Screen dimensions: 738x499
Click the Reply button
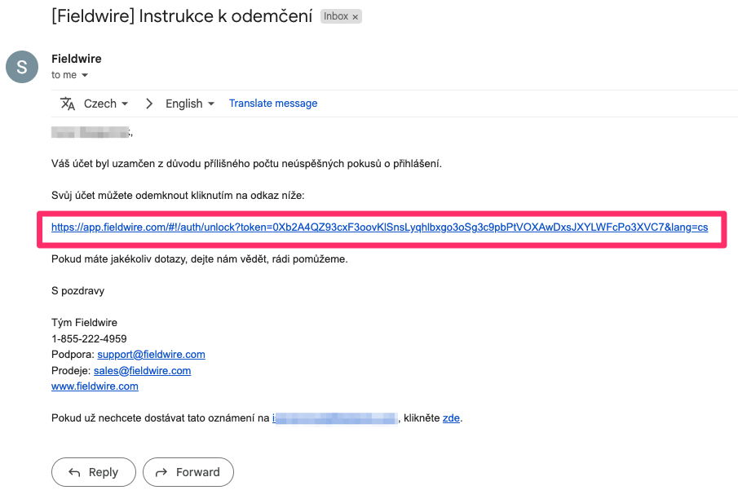[94, 472]
